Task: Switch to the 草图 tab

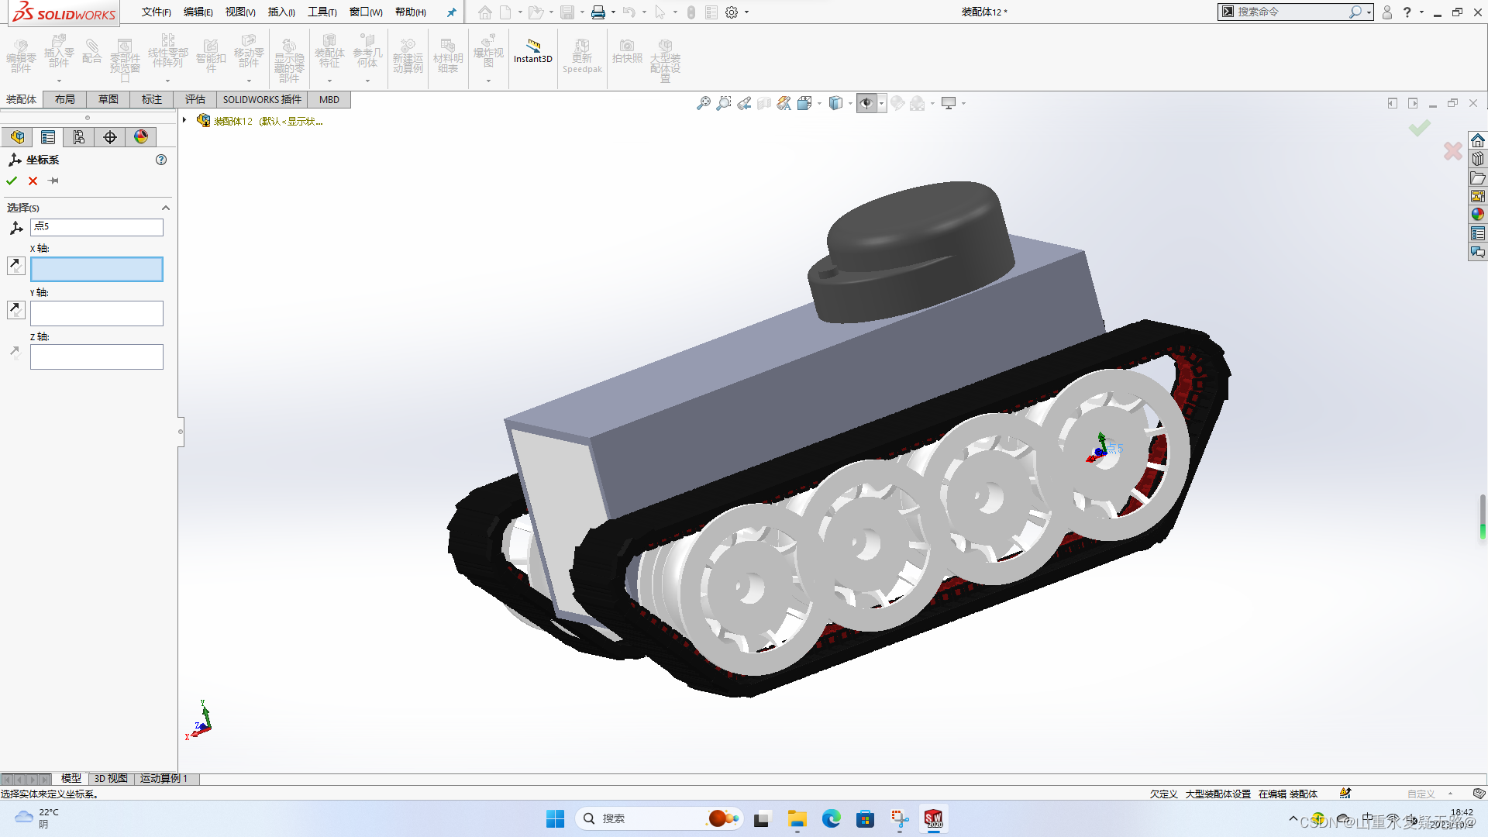Action: coord(108,99)
